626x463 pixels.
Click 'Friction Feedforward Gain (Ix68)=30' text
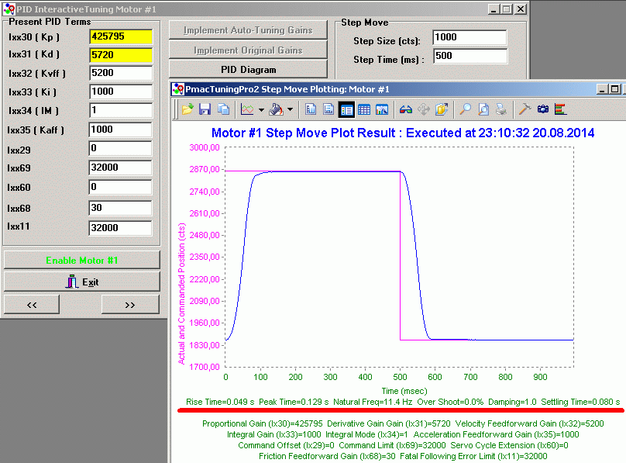[x=327, y=456]
